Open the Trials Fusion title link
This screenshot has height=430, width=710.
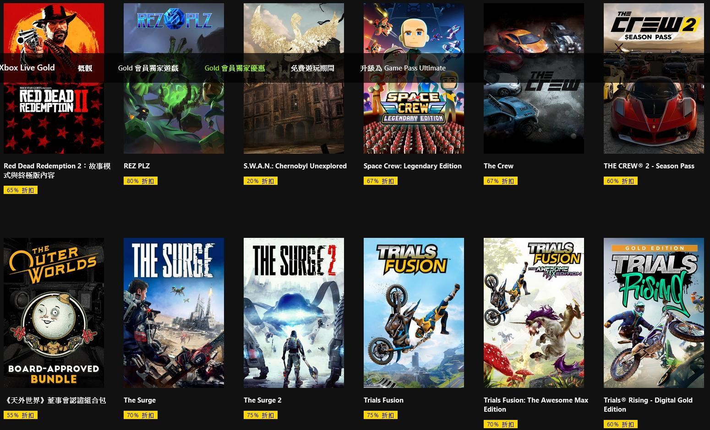[383, 400]
